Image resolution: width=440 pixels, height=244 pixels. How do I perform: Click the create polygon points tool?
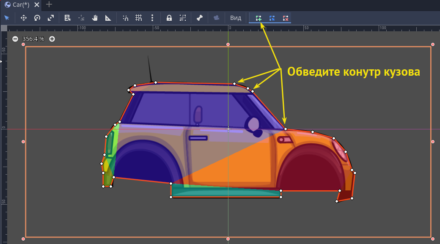(258, 18)
